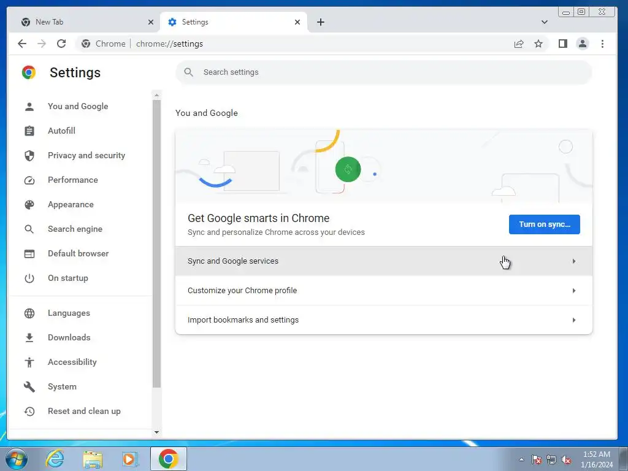
Task: Open the tab search chevron
Action: 545,22
